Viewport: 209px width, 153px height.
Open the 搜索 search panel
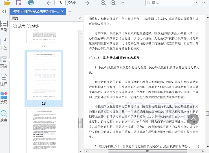click(x=4, y=116)
